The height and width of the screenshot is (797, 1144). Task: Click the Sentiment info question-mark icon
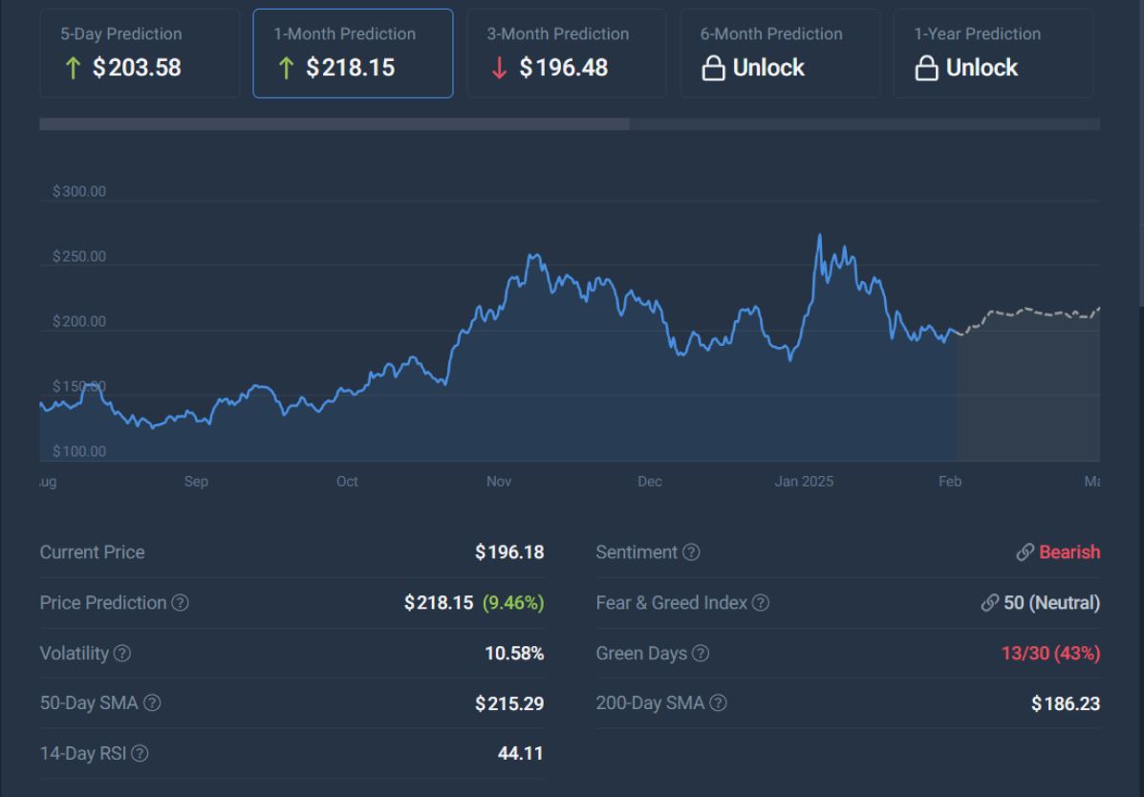pos(691,552)
